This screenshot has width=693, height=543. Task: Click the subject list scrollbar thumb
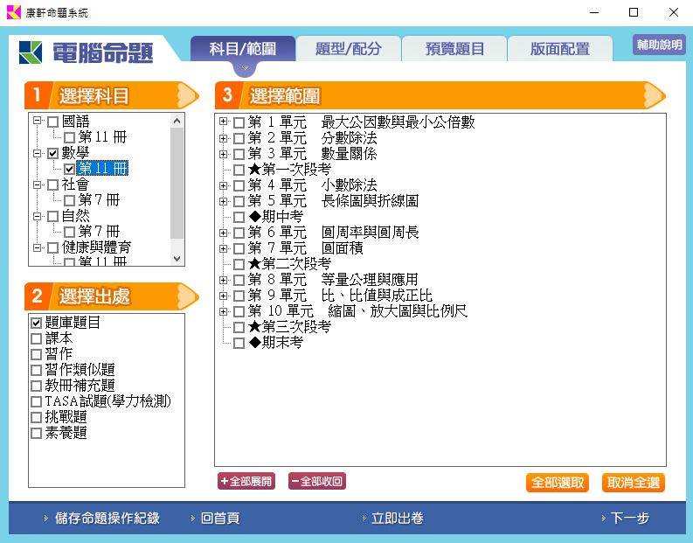tap(177, 183)
